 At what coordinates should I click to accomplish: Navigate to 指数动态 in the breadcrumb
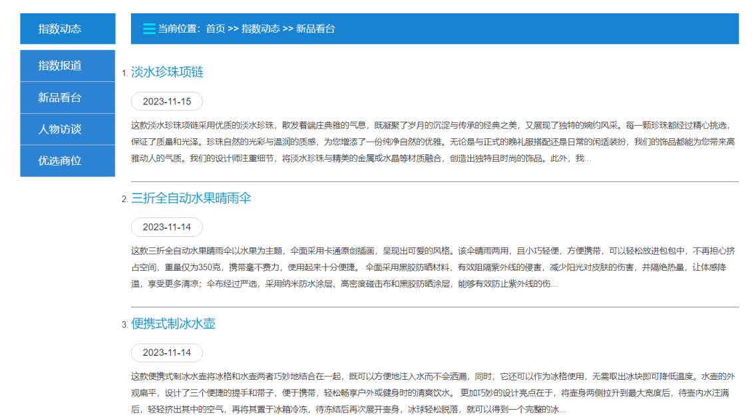coord(260,29)
